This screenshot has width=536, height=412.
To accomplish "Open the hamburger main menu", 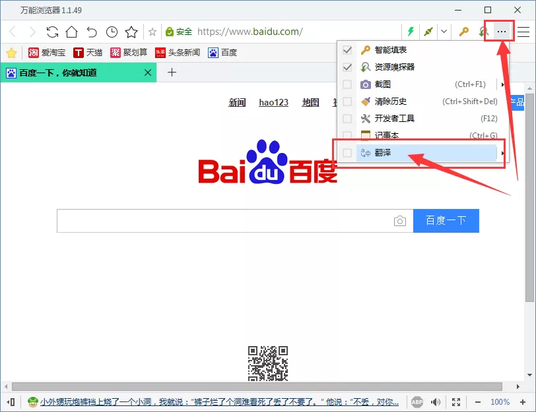I will coord(523,32).
